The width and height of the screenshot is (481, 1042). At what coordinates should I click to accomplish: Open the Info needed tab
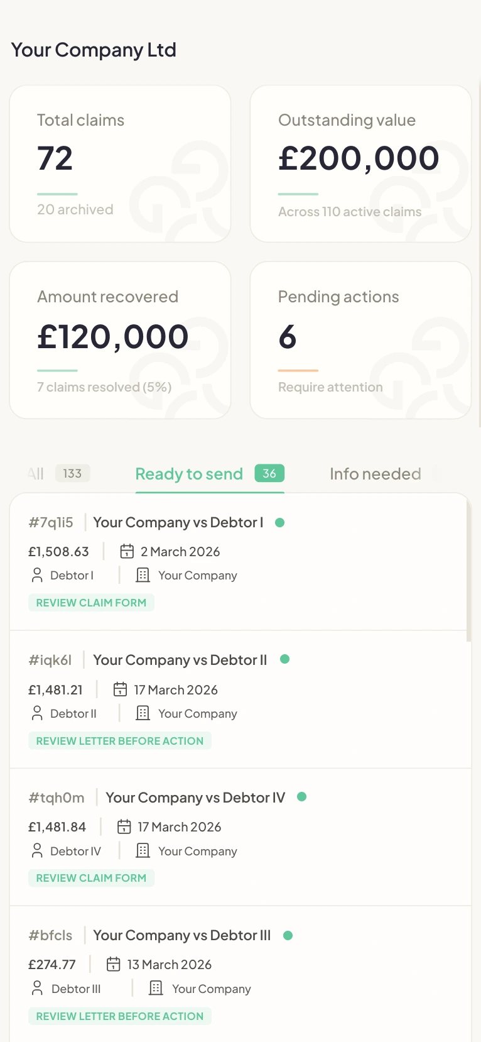click(375, 474)
